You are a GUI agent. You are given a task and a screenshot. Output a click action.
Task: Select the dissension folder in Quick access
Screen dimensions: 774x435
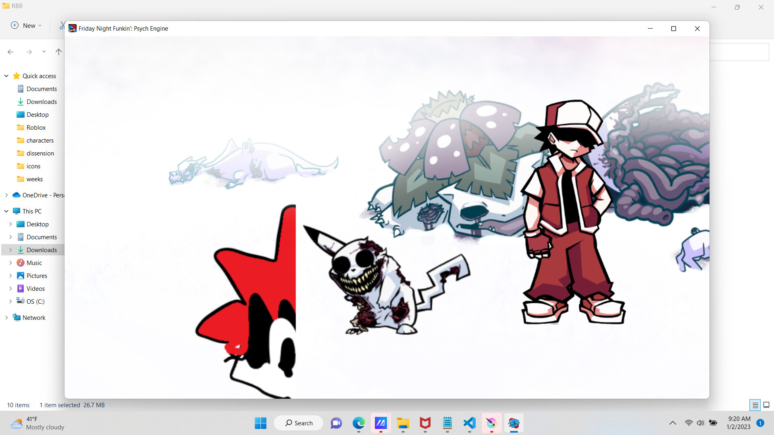pos(40,153)
